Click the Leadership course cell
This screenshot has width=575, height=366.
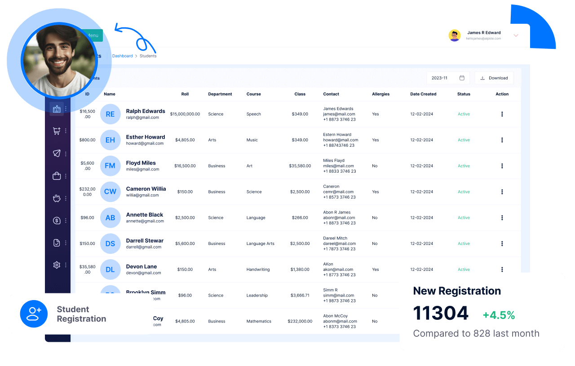pos(257,295)
